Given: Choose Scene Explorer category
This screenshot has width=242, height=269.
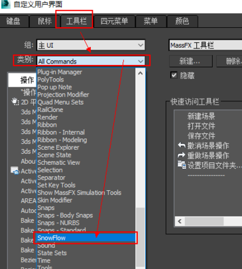Looking at the screenshot, I should (58, 147).
